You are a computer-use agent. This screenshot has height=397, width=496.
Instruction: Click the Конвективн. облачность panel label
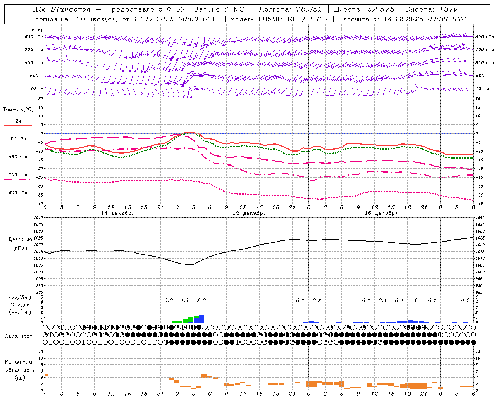coord(20,366)
